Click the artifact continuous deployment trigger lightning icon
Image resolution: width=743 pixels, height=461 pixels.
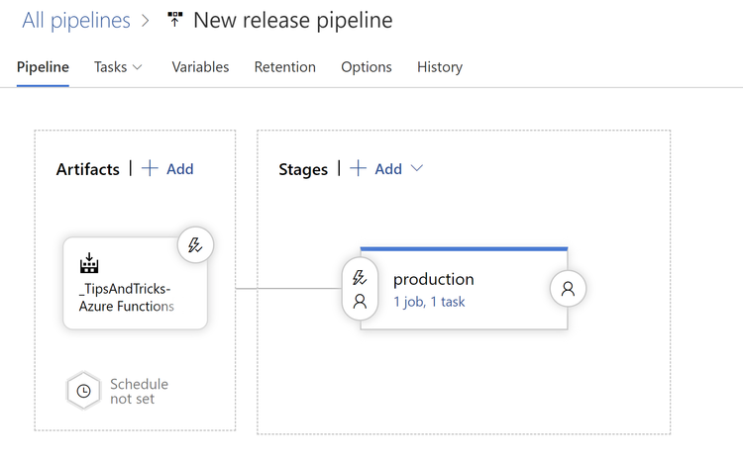196,245
